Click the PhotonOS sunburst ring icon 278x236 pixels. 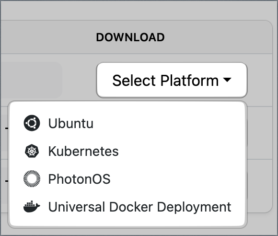(32, 179)
